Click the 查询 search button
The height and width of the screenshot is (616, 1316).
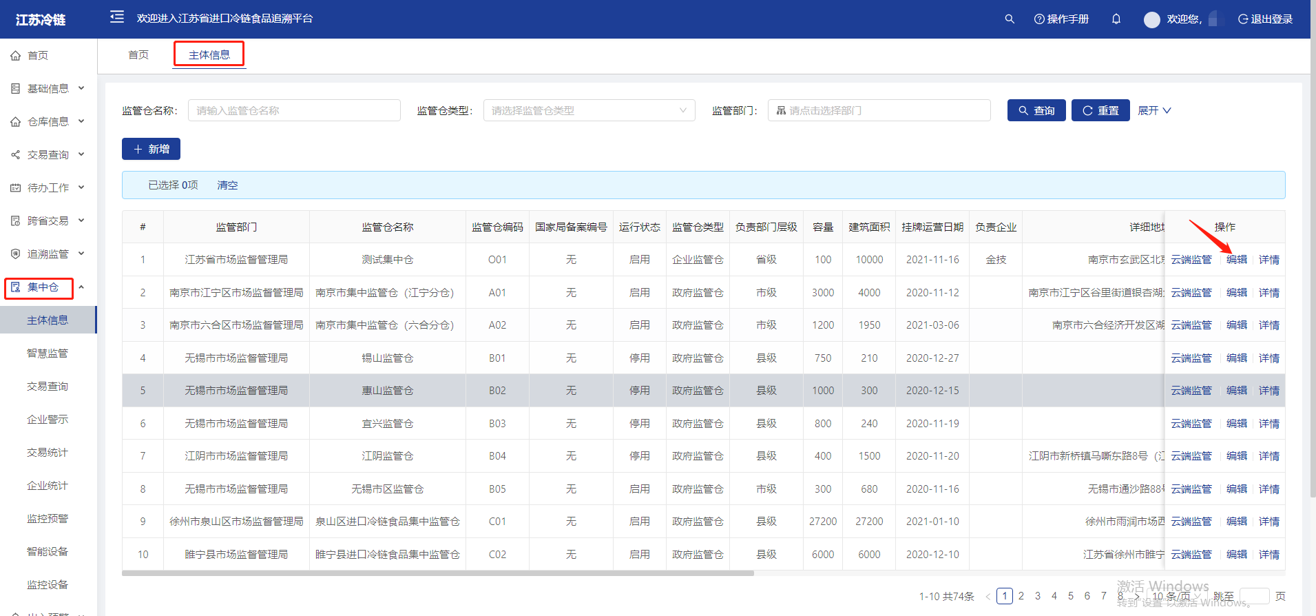tap(1036, 110)
